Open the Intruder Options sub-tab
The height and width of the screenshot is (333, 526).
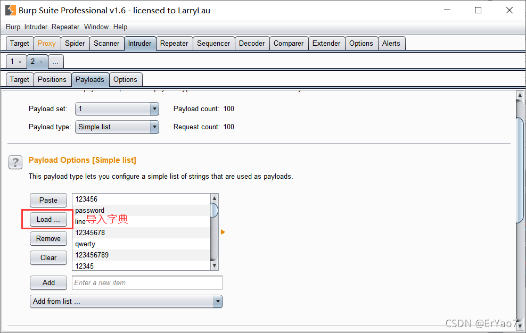tap(125, 79)
